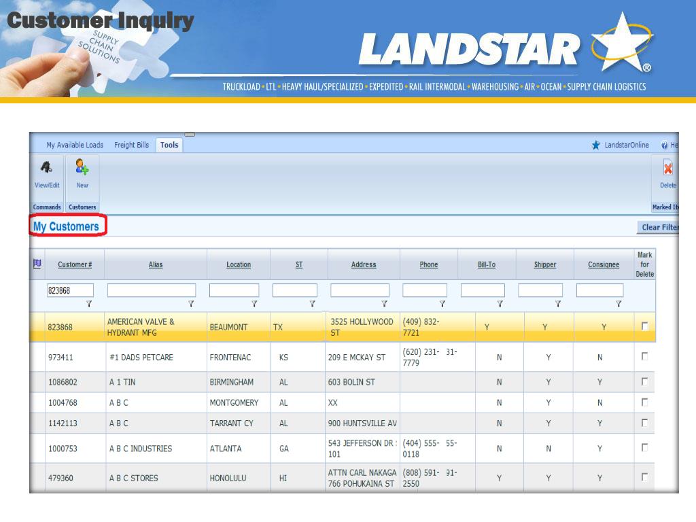
Task: Mark A B C INDUSTRIES for delete
Action: pyautogui.click(x=644, y=447)
